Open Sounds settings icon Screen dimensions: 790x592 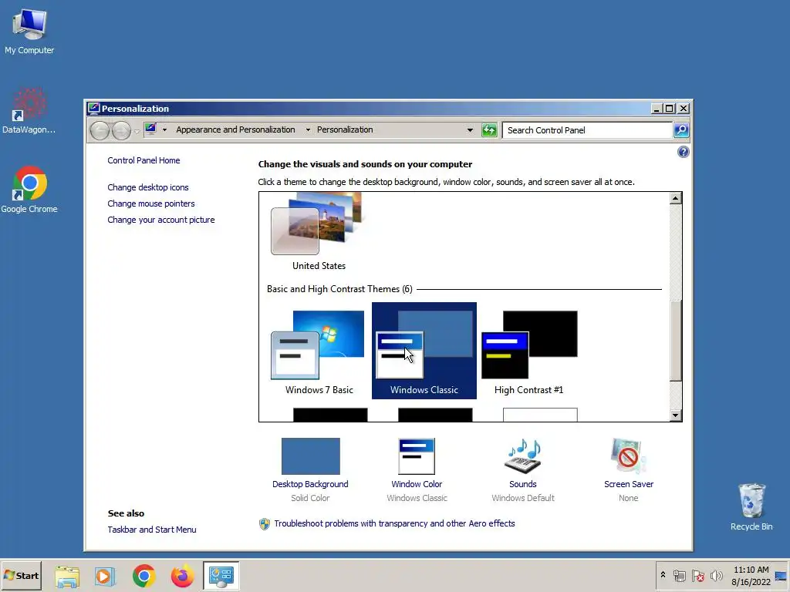[x=523, y=456]
